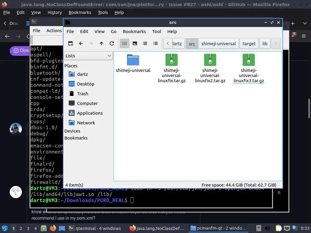Select shimeji-universal-linuxfix3.tar.gz archive
The width and height of the screenshot is (311, 233).
pyautogui.click(x=249, y=68)
